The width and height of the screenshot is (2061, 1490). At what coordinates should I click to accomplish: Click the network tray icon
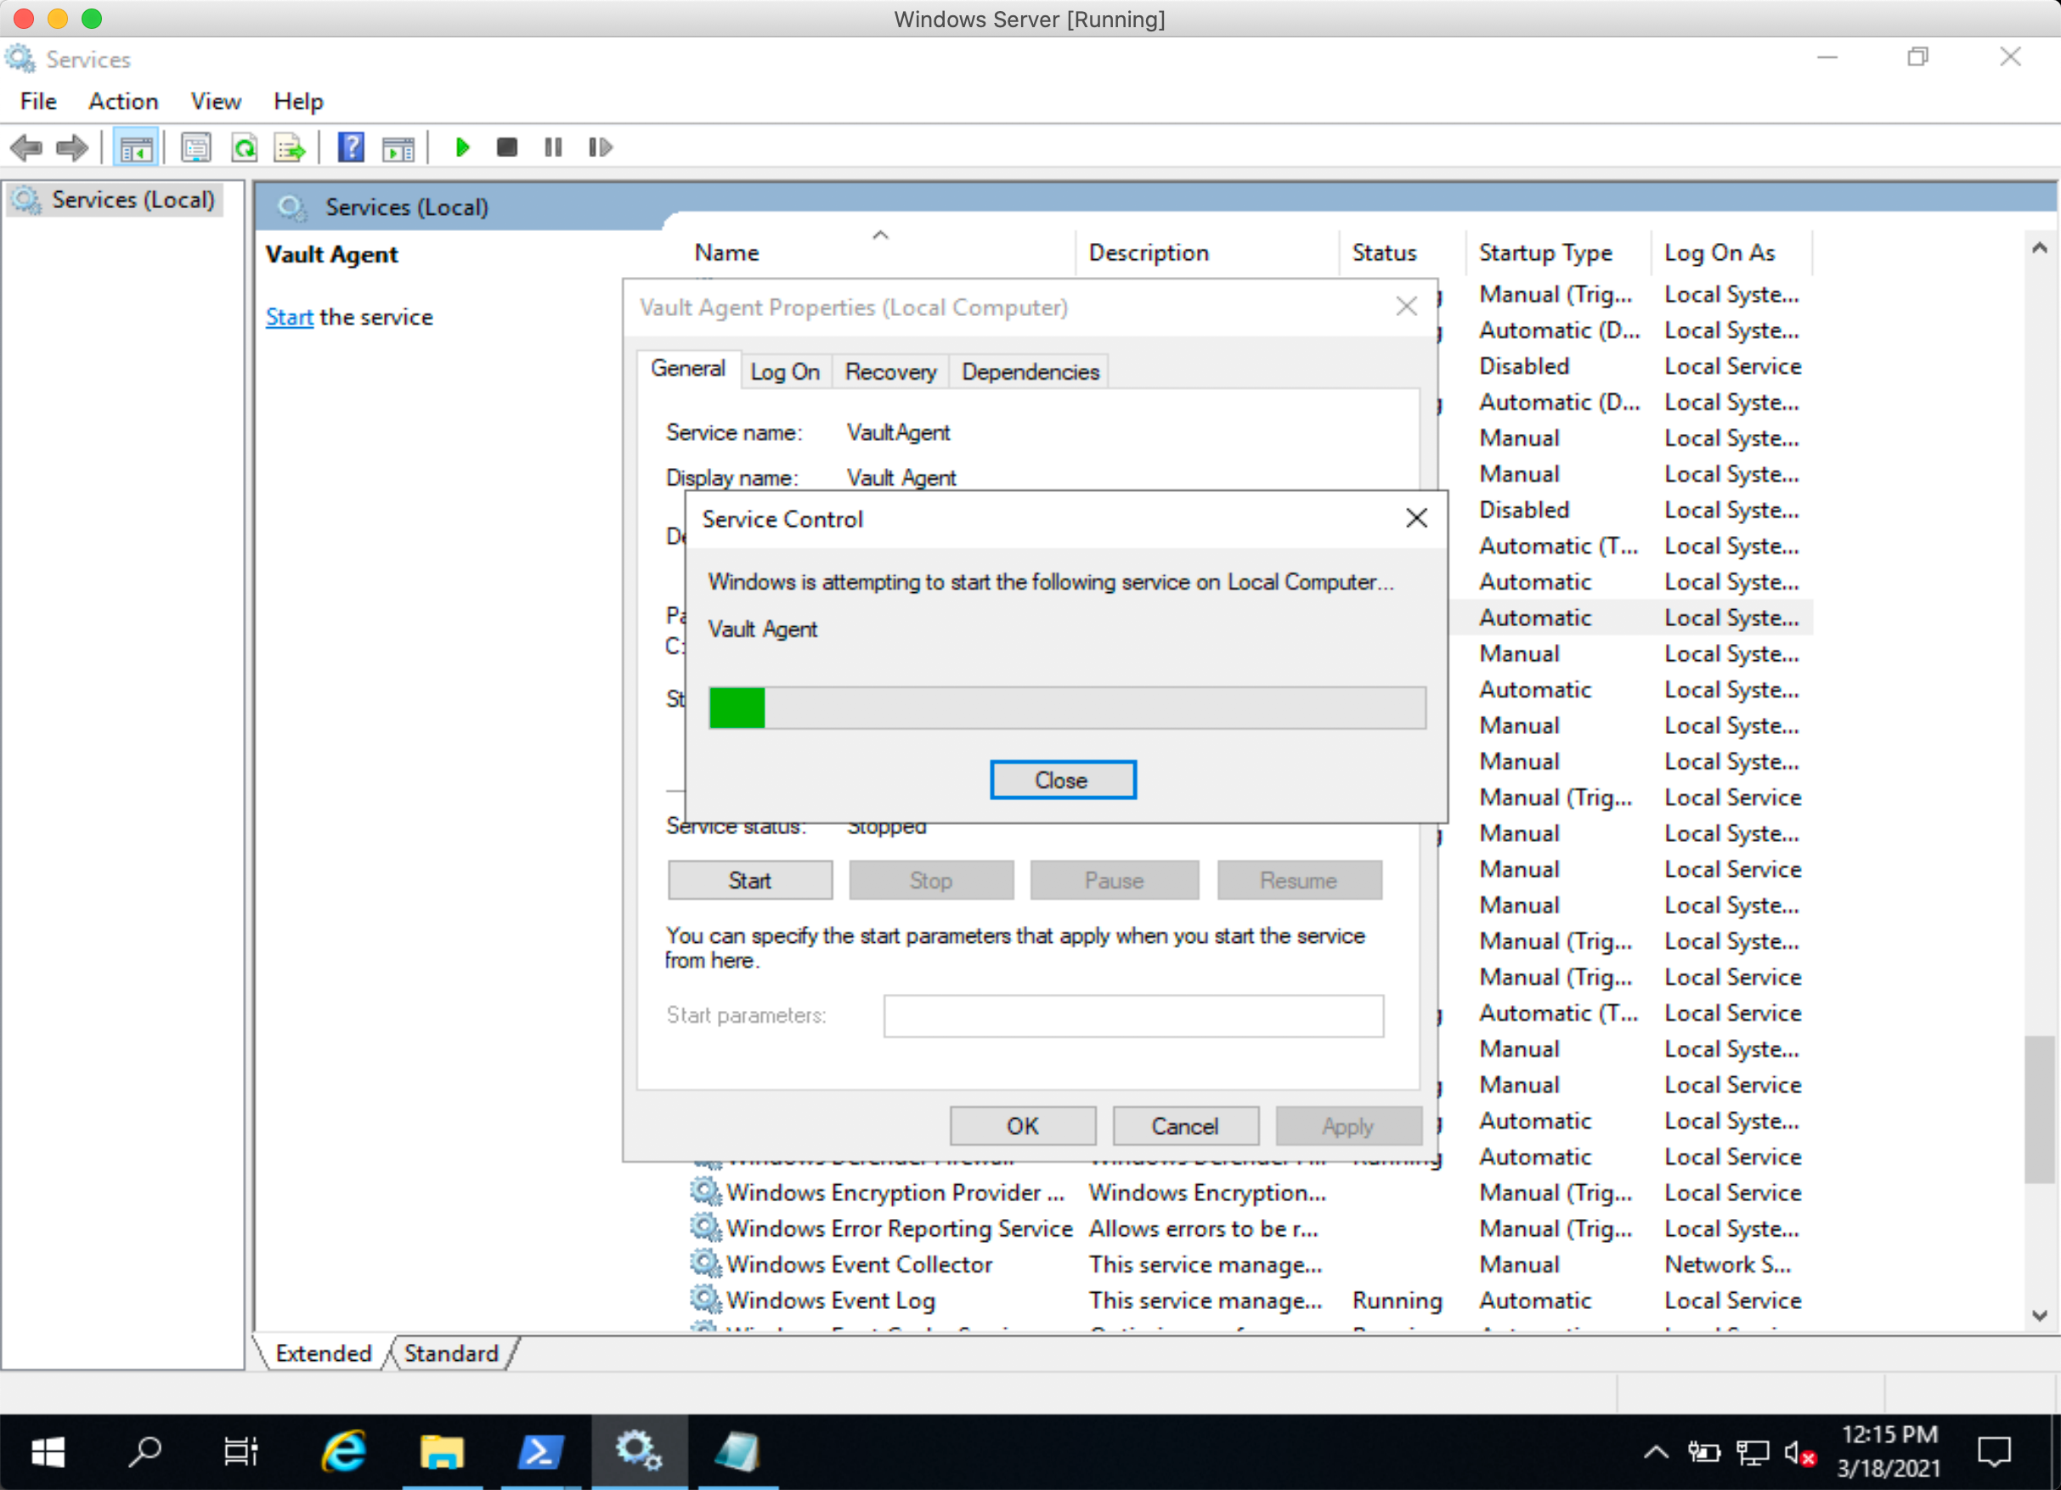point(1753,1453)
